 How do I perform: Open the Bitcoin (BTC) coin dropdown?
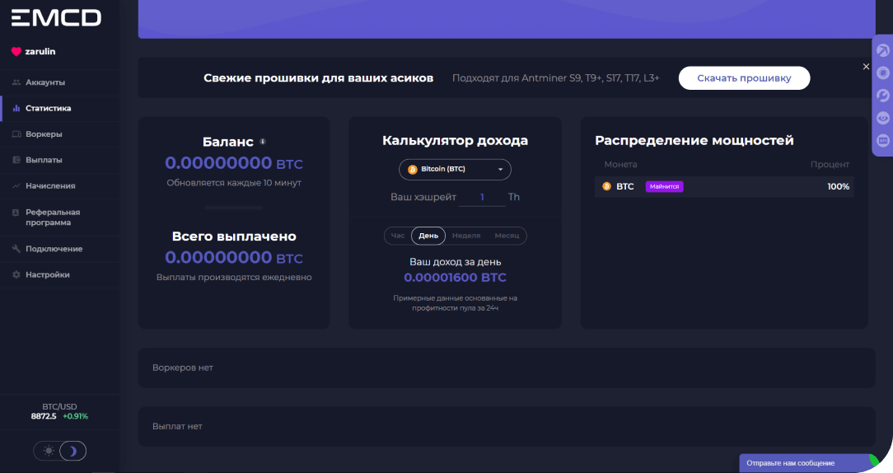[455, 169]
